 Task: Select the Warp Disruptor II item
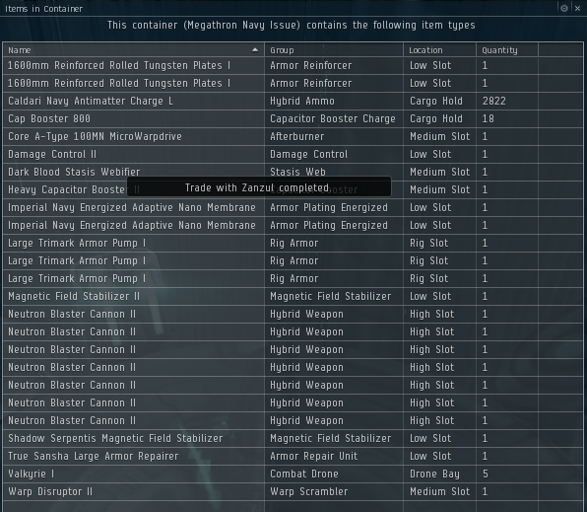point(293,491)
